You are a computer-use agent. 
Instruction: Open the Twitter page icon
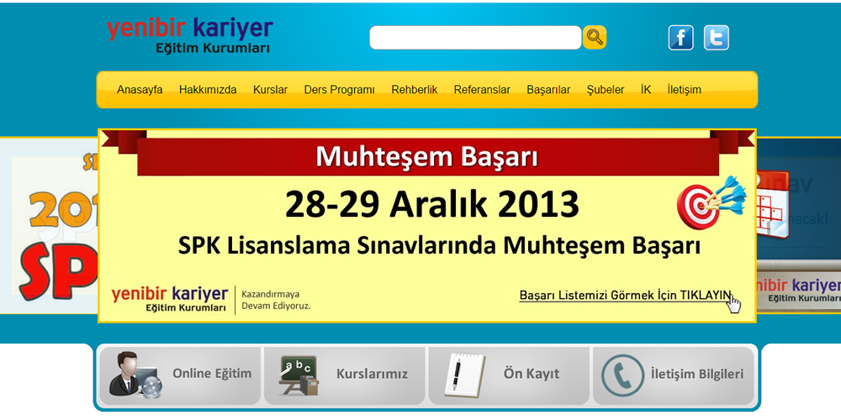pyautogui.click(x=716, y=38)
